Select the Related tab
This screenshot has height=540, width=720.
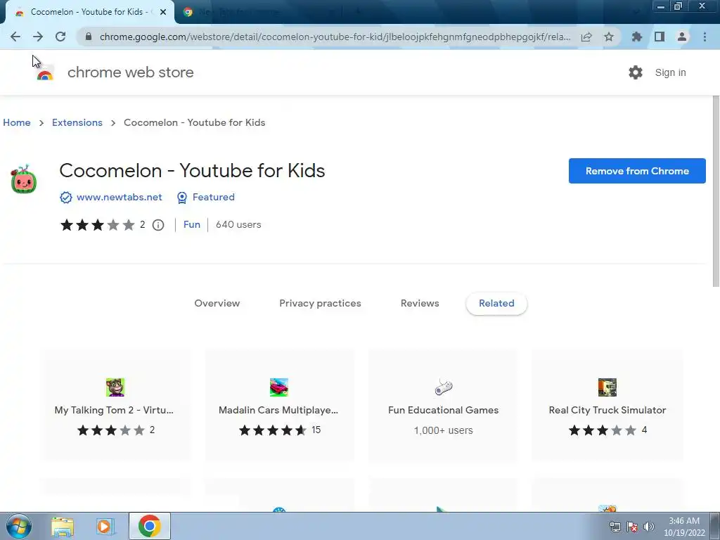pyautogui.click(x=496, y=303)
